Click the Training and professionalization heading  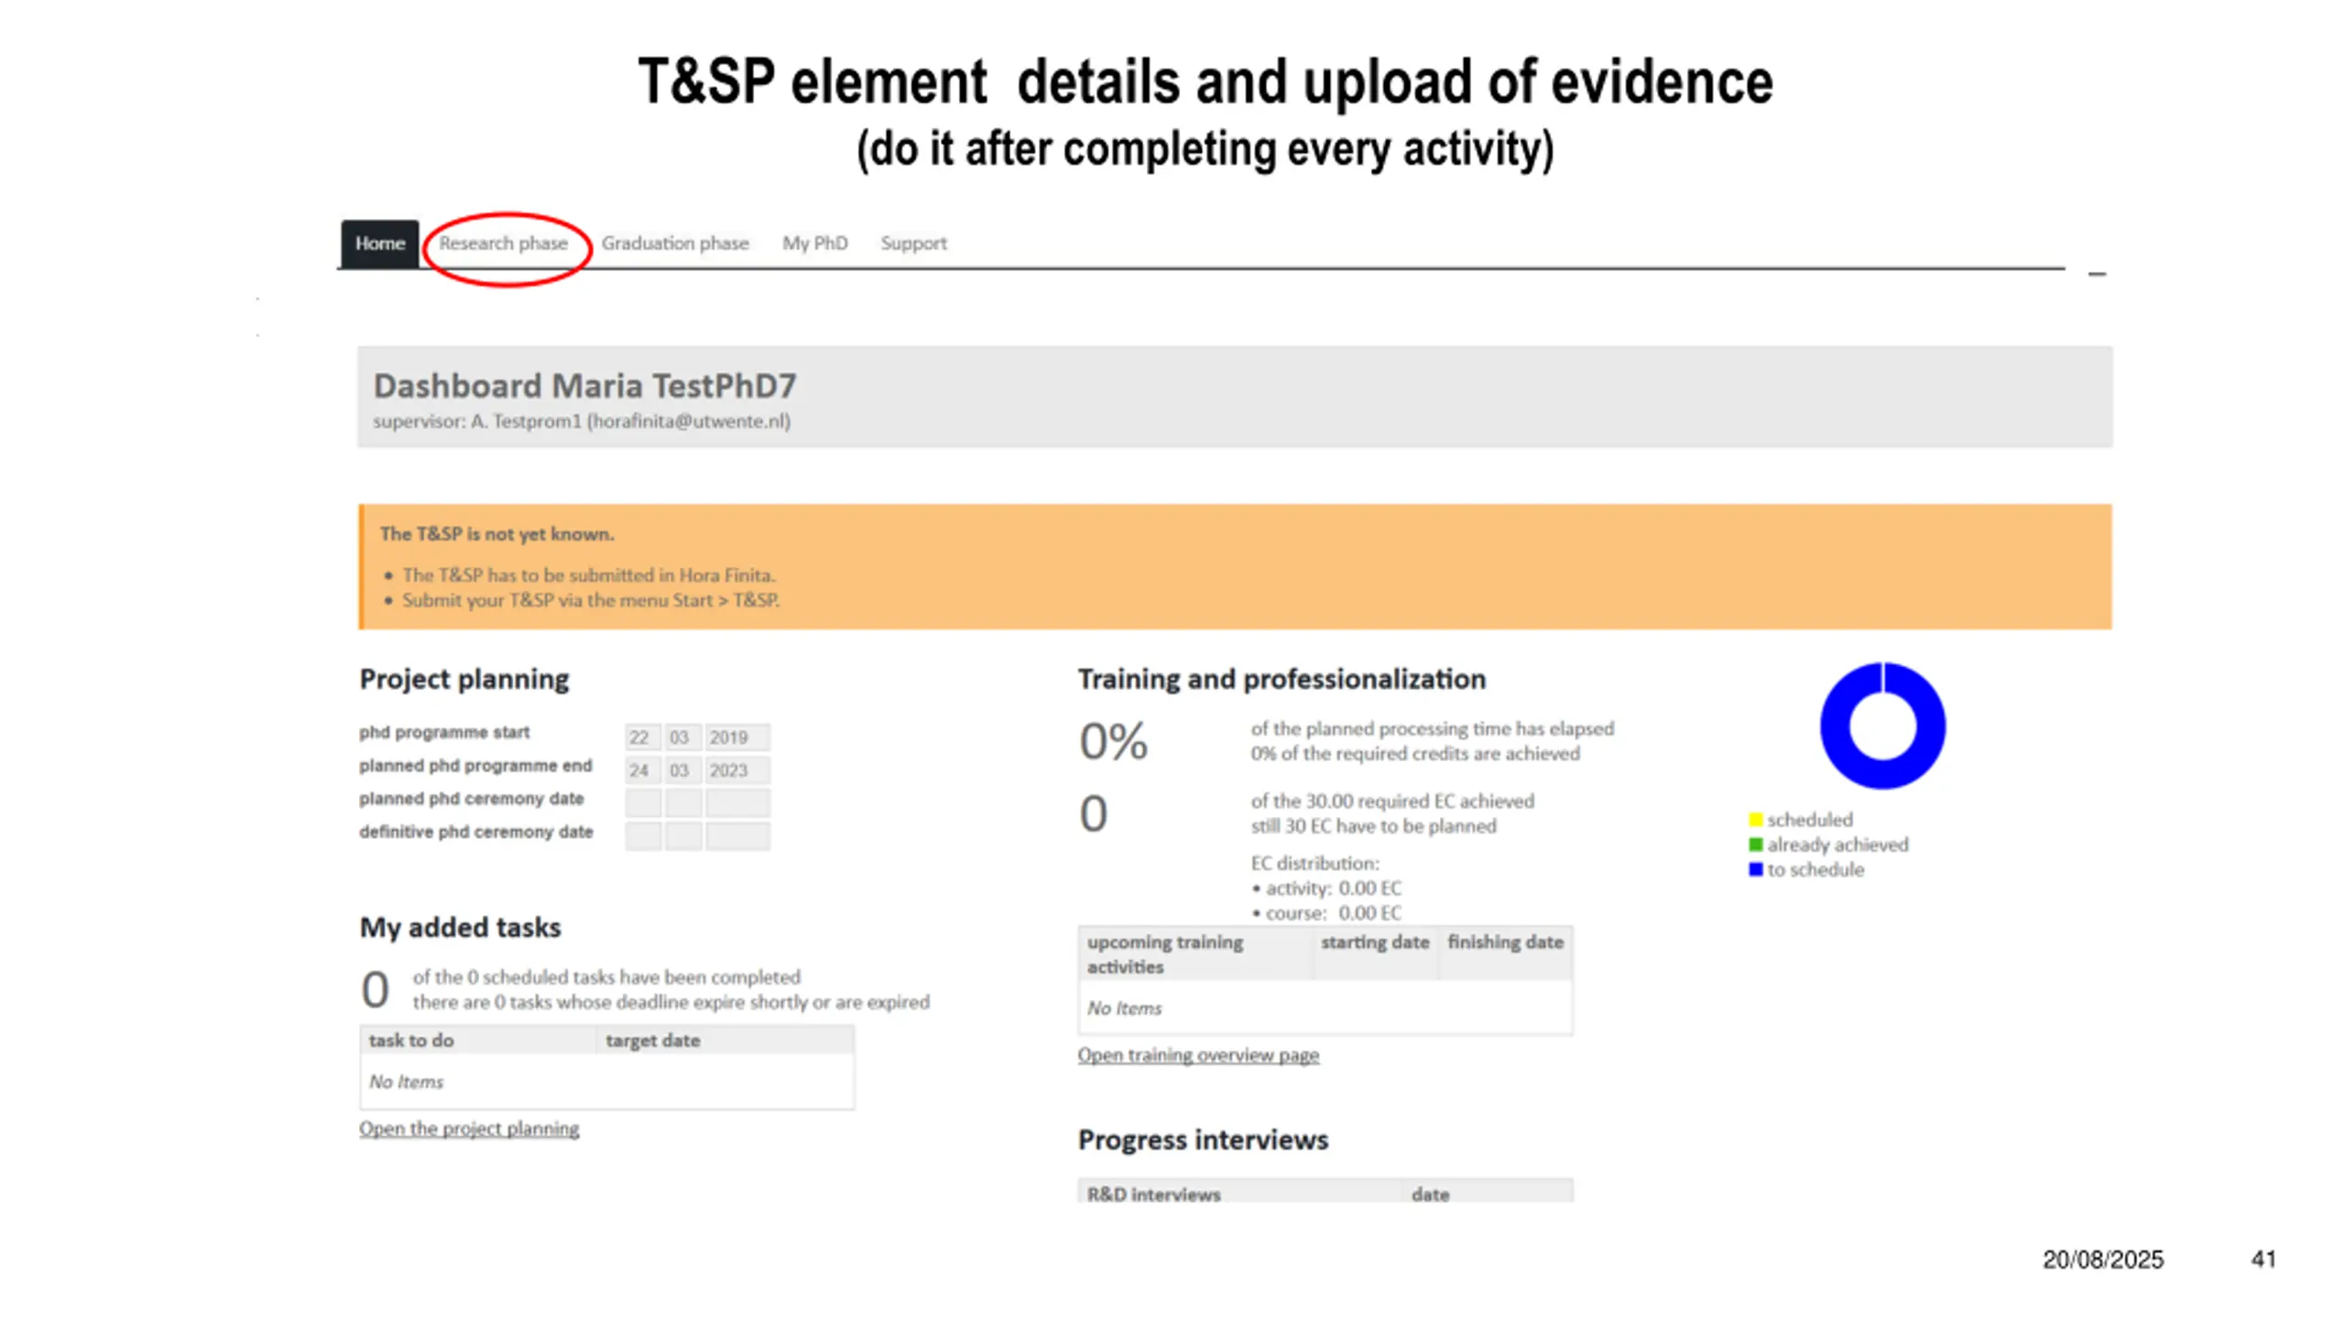[1282, 680]
